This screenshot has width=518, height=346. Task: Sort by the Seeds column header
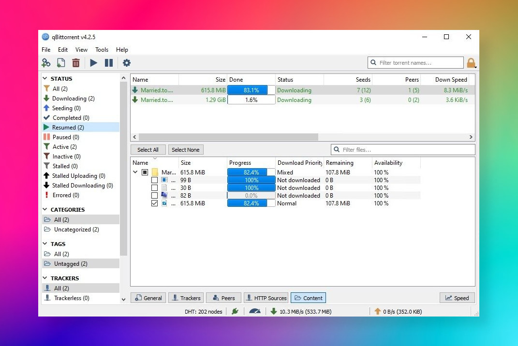pyautogui.click(x=348, y=80)
